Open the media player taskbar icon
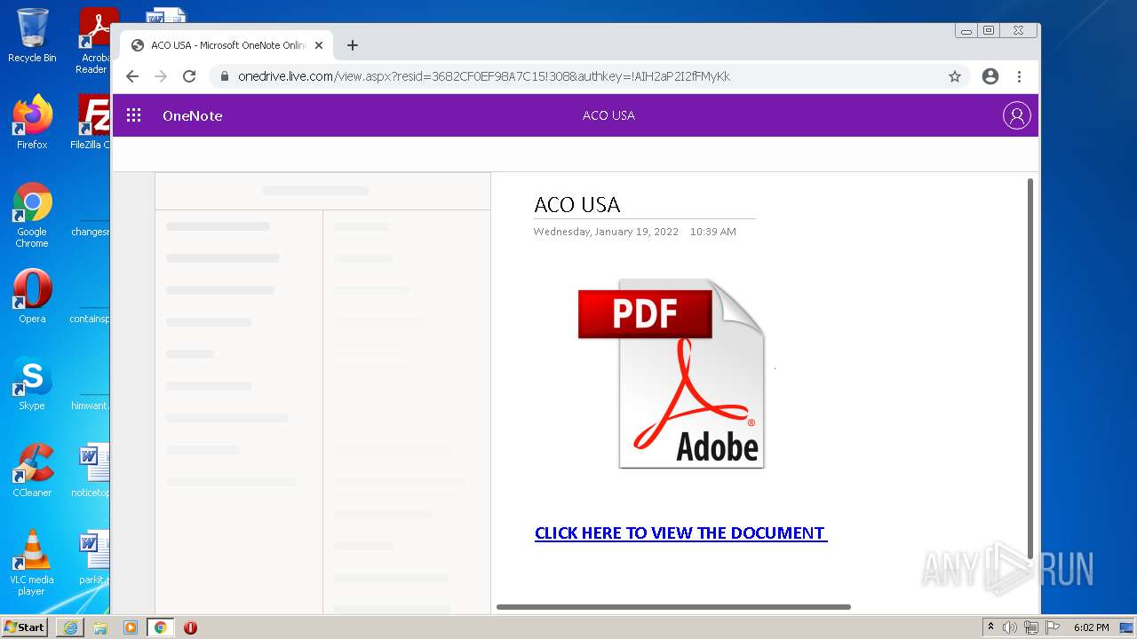The width and height of the screenshot is (1137, 639). tap(131, 627)
